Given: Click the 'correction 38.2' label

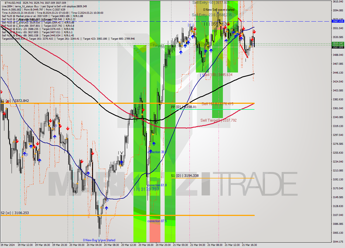Looking at the screenshot, I should coord(157,152).
